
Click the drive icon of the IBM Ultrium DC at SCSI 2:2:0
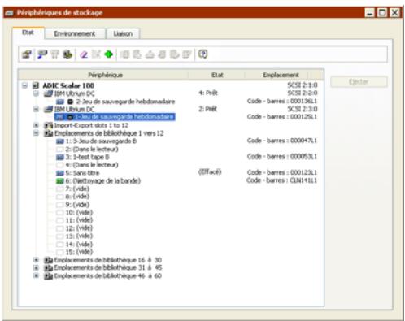pyautogui.click(x=48, y=93)
